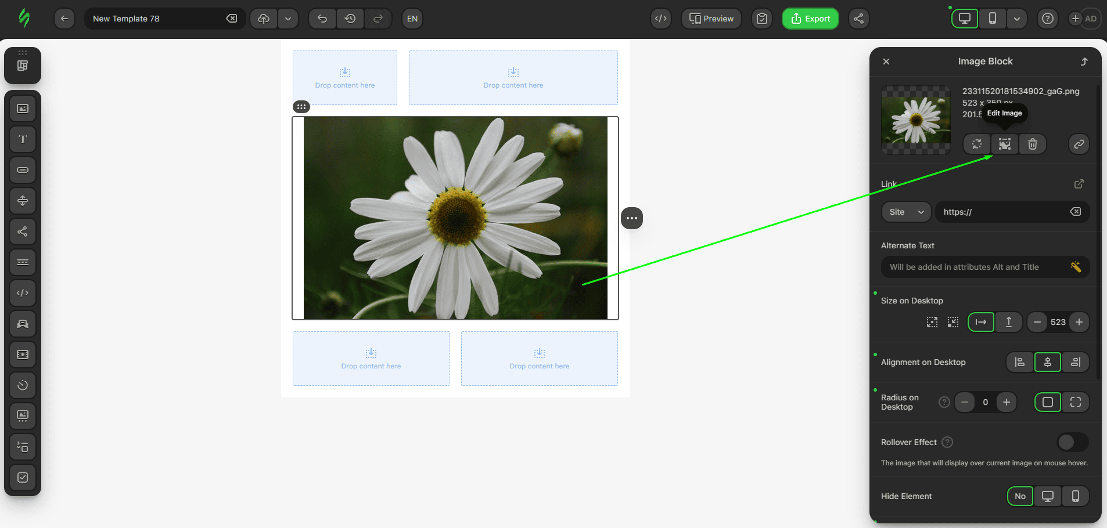Expand the device view dropdown
Screen dimensions: 1107x528
click(x=1016, y=19)
